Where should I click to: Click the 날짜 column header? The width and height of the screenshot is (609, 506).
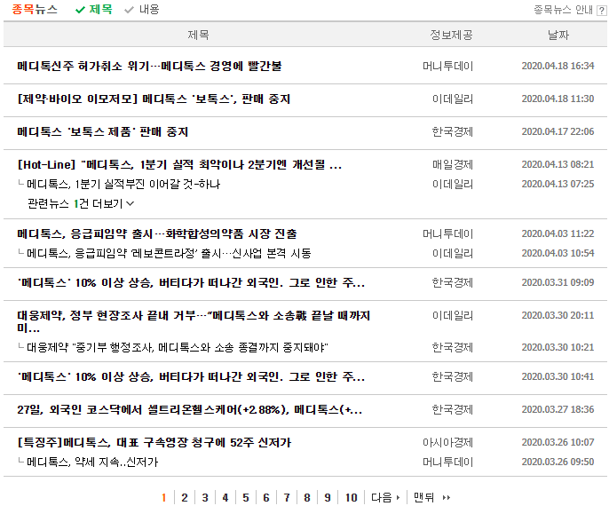pos(558,35)
